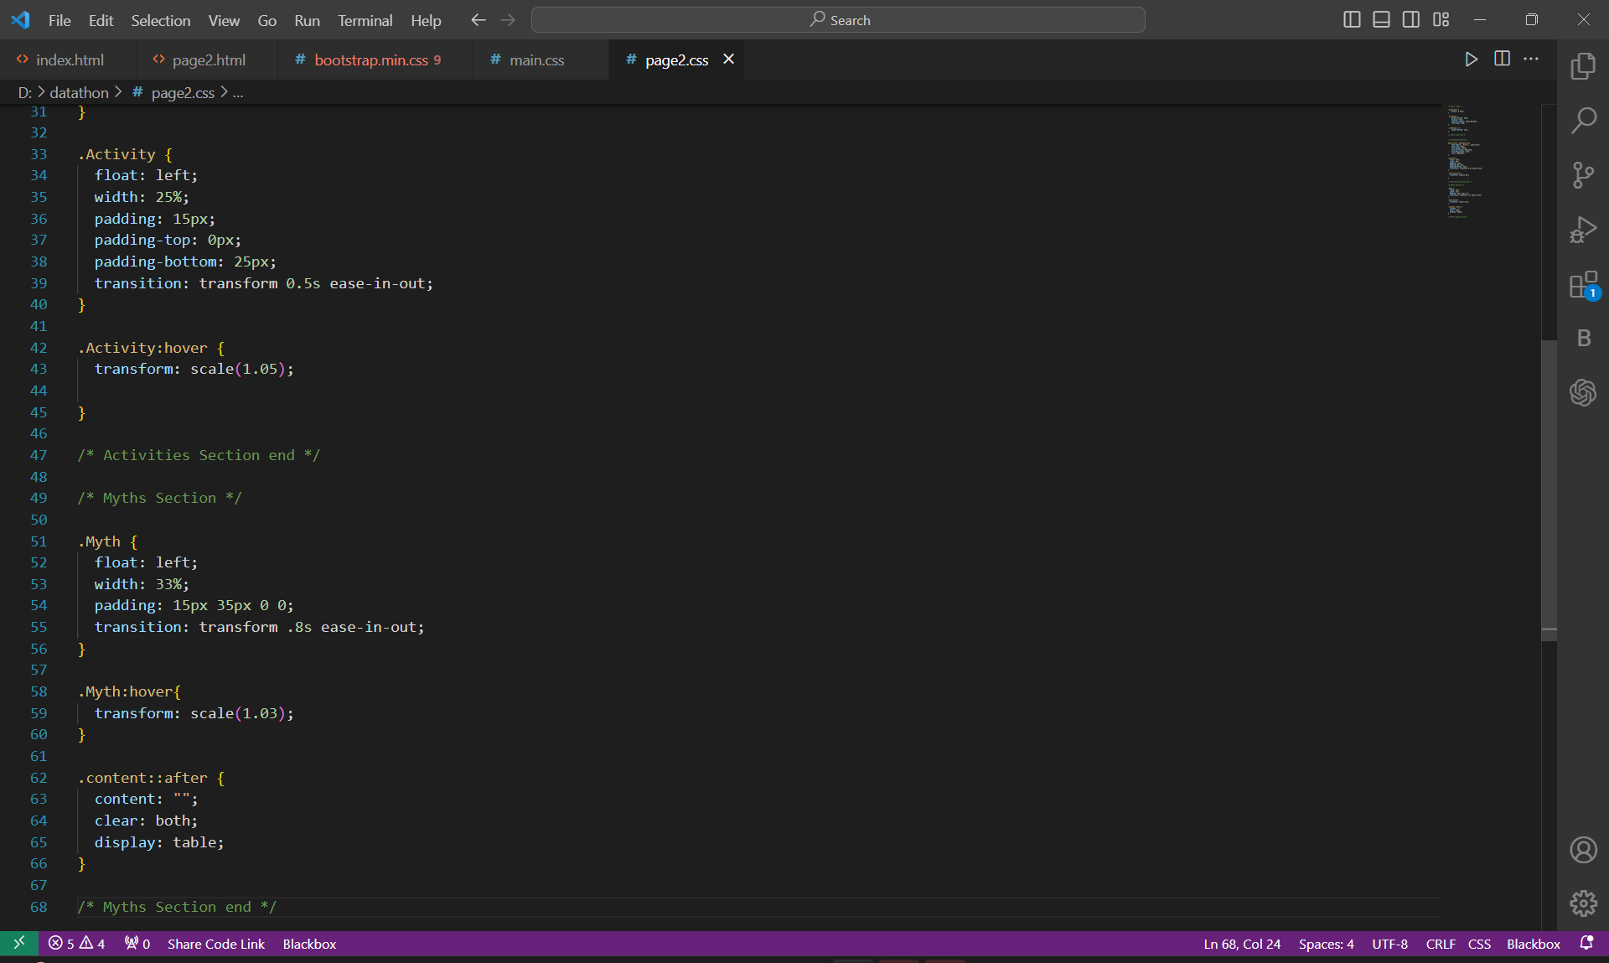This screenshot has height=963, width=1609.
Task: Open the Blackbox sidebar icon
Action: coord(1583,338)
